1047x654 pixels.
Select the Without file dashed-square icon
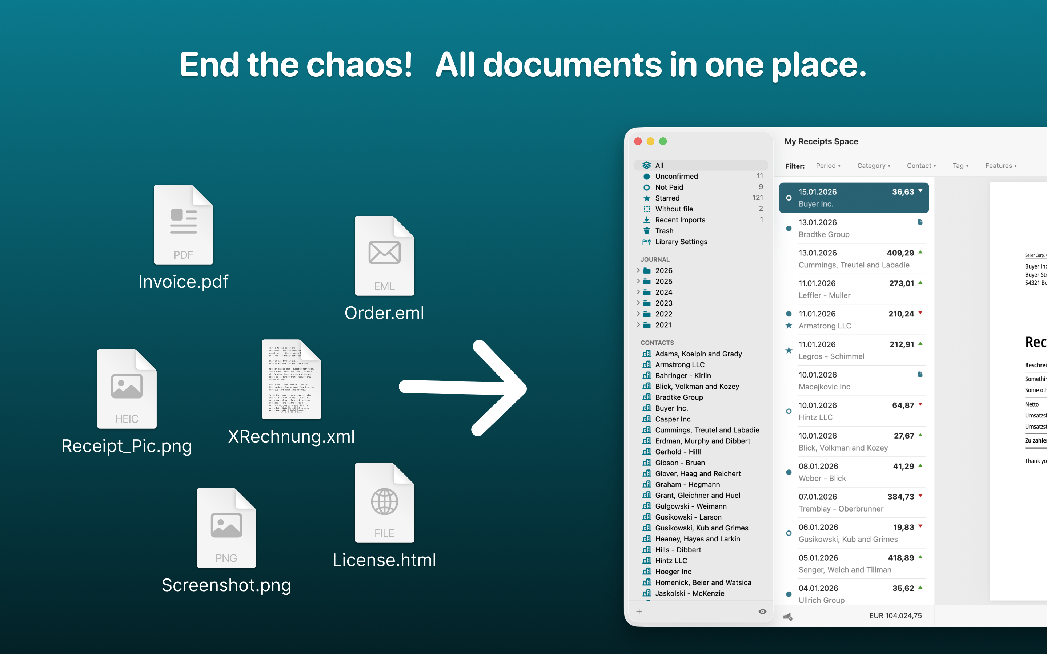[x=646, y=209]
